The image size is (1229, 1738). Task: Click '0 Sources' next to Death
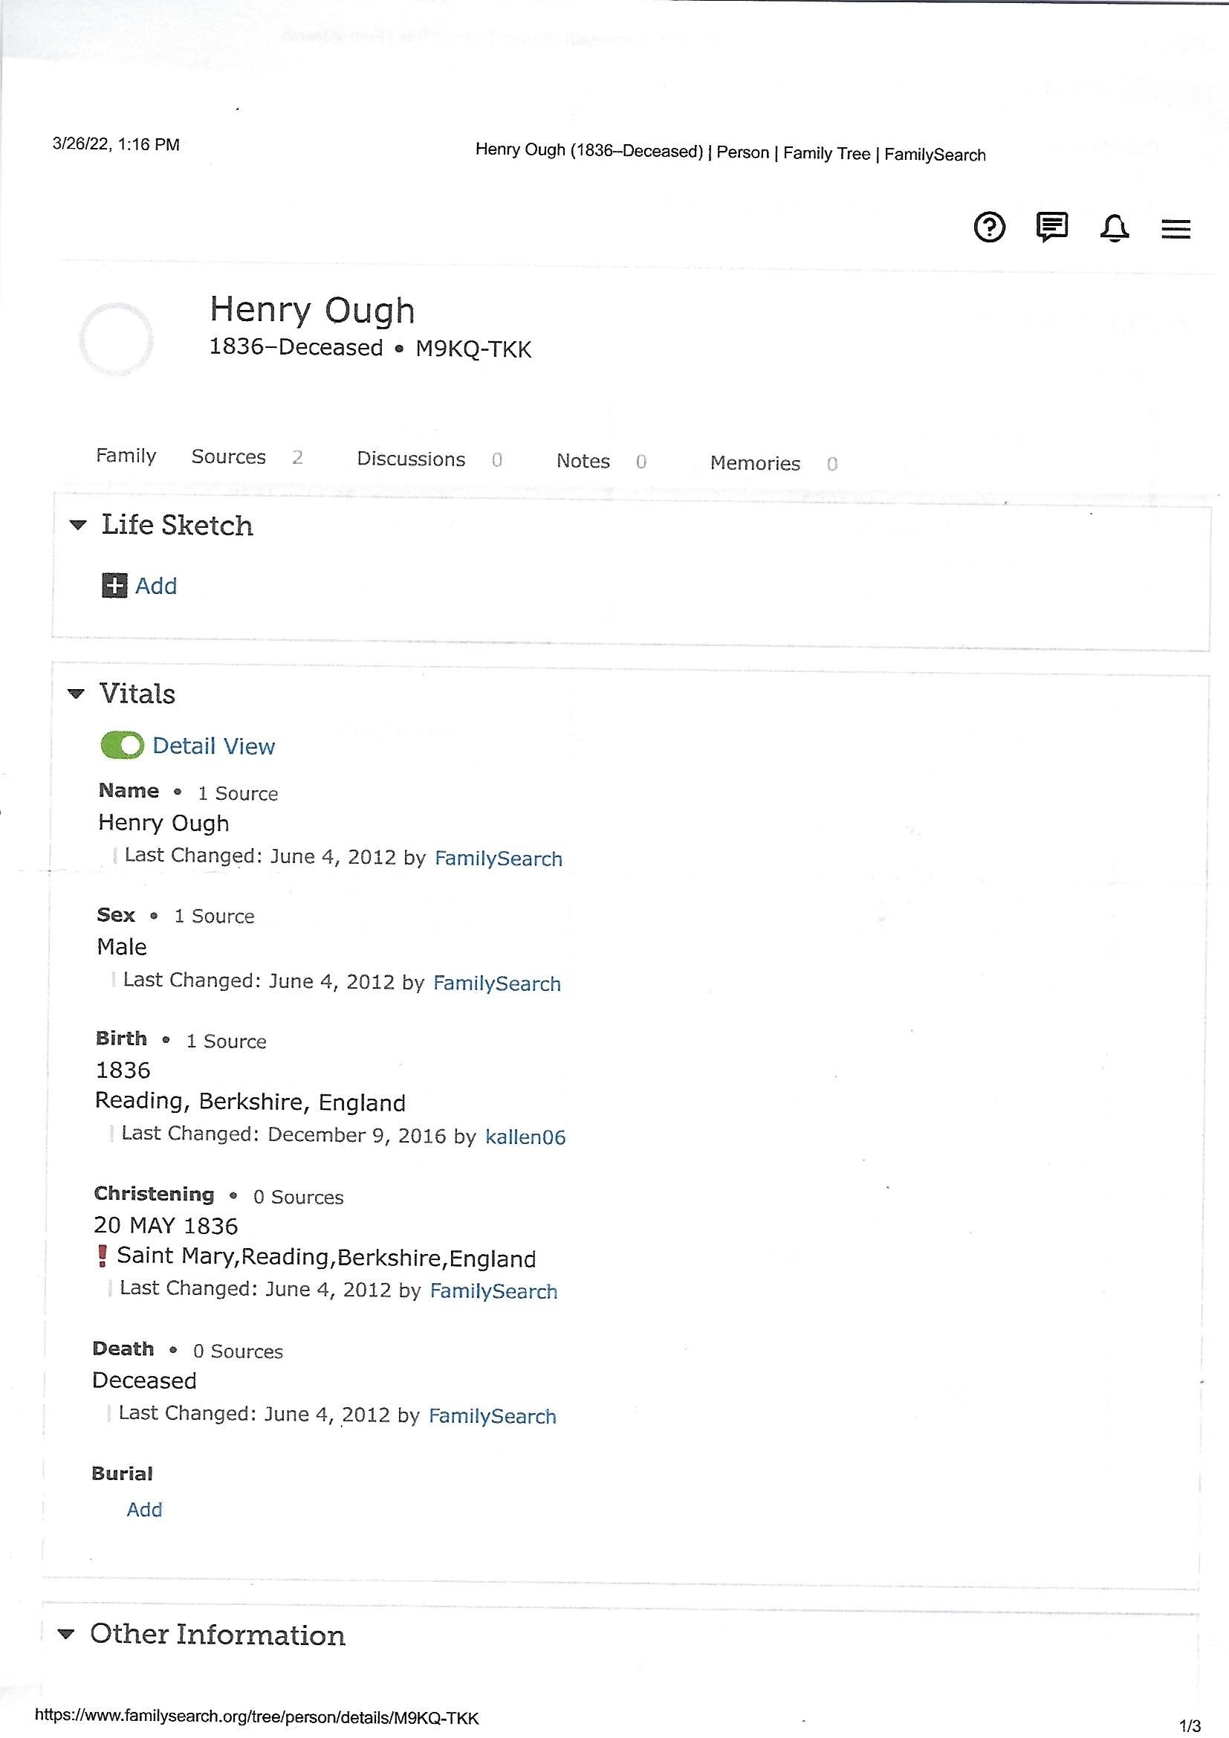(x=238, y=1351)
